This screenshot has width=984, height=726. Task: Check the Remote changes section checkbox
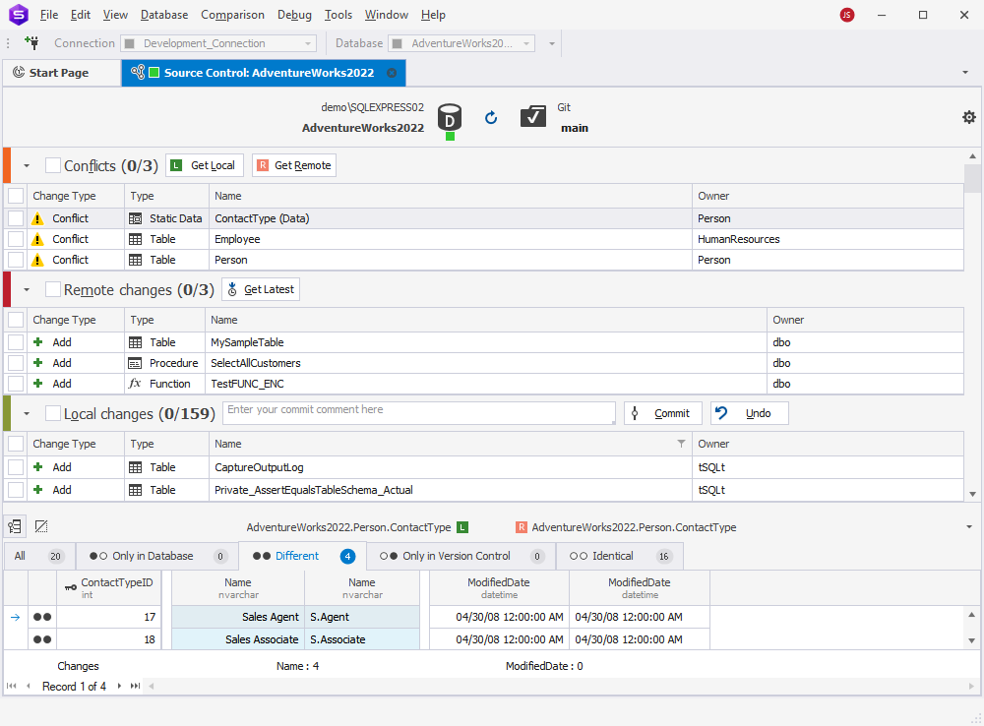coord(53,289)
